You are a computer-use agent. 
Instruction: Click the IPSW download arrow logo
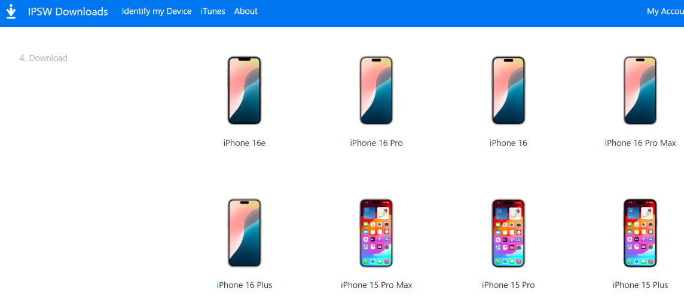click(11, 12)
